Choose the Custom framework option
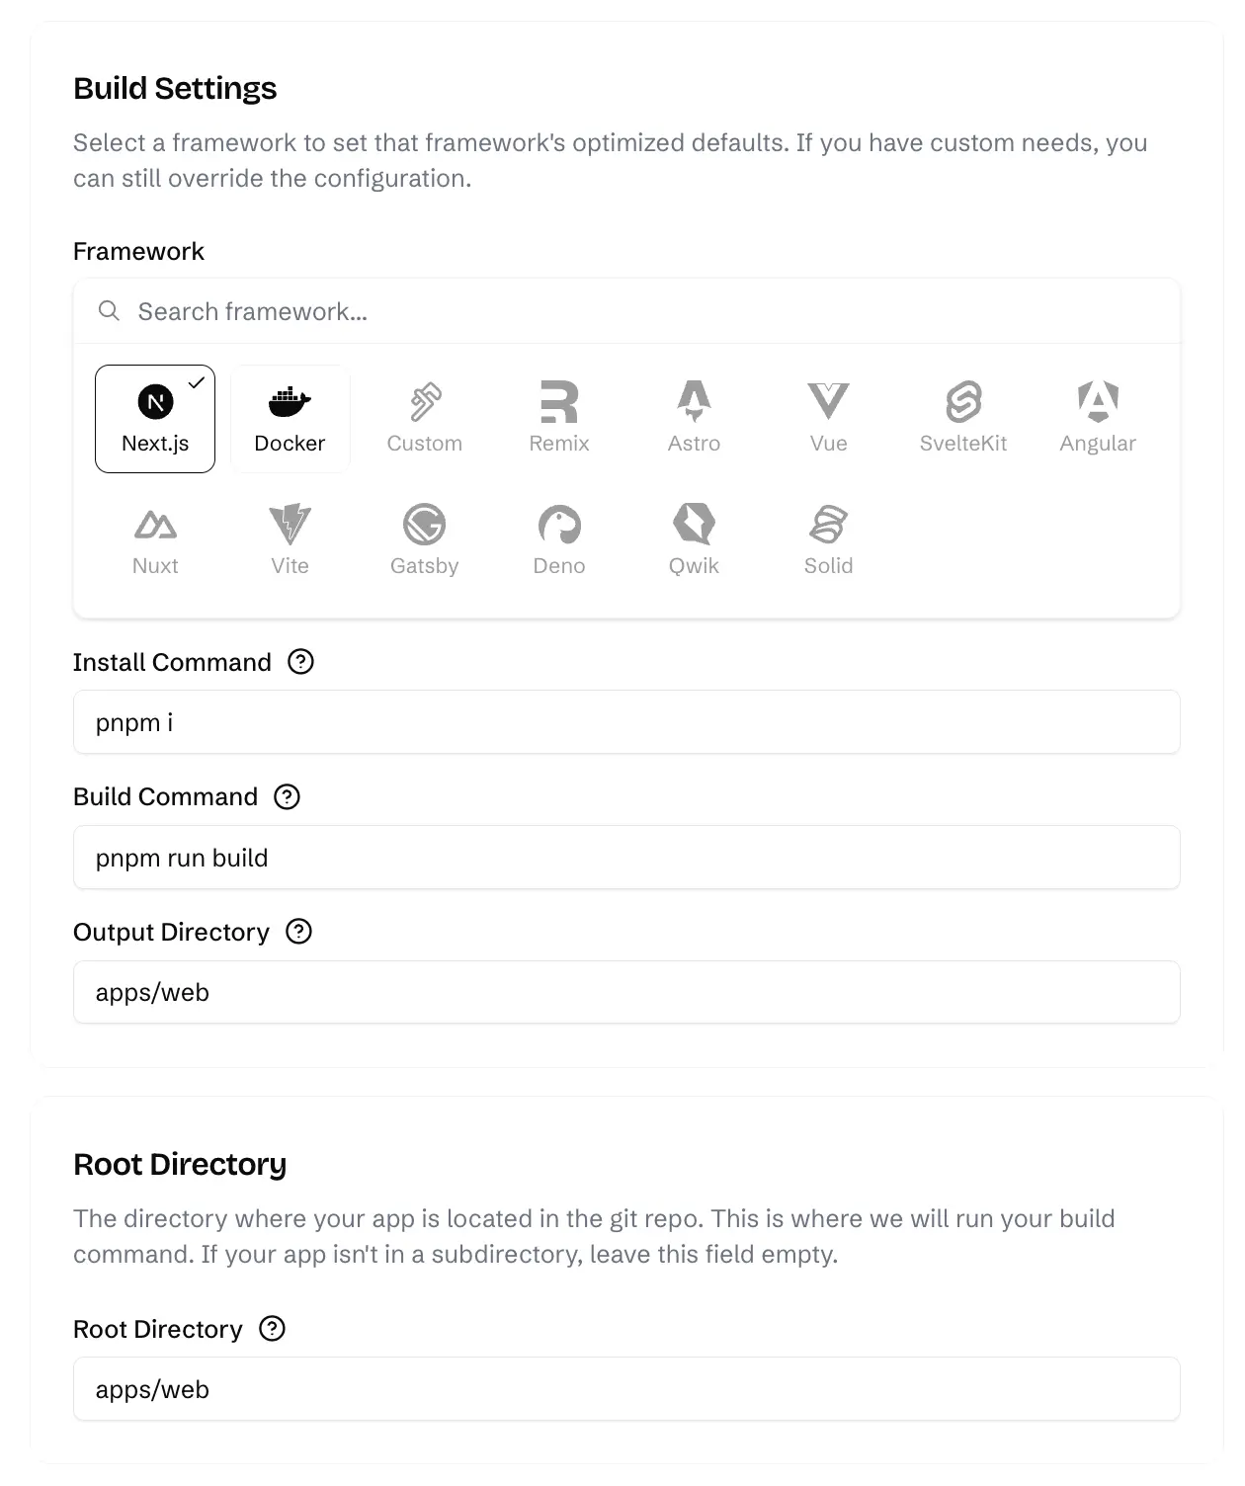 pyautogui.click(x=424, y=402)
